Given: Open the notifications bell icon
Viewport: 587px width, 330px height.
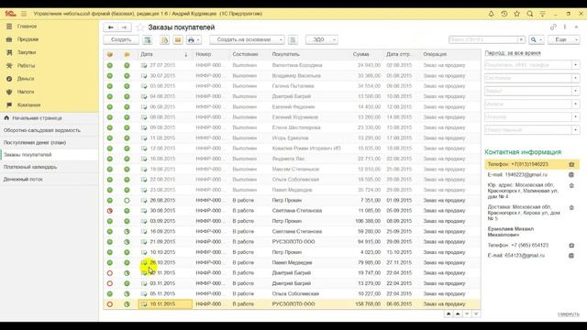Looking at the screenshot, I should click(492, 14).
